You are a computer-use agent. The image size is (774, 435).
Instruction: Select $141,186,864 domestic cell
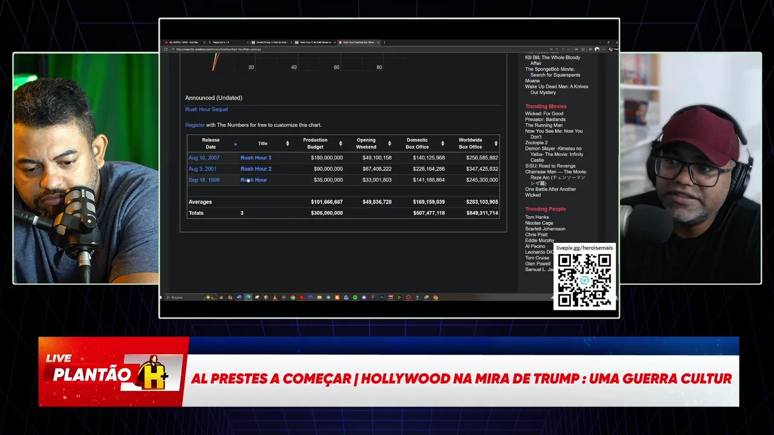[x=429, y=180]
